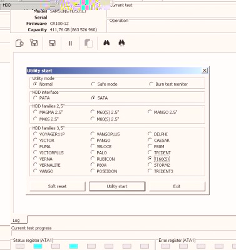Select Burn test monitor mode

point(151,84)
